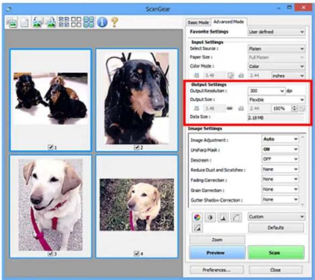Click the Defaults button
The width and height of the screenshot is (315, 280).
(x=276, y=228)
